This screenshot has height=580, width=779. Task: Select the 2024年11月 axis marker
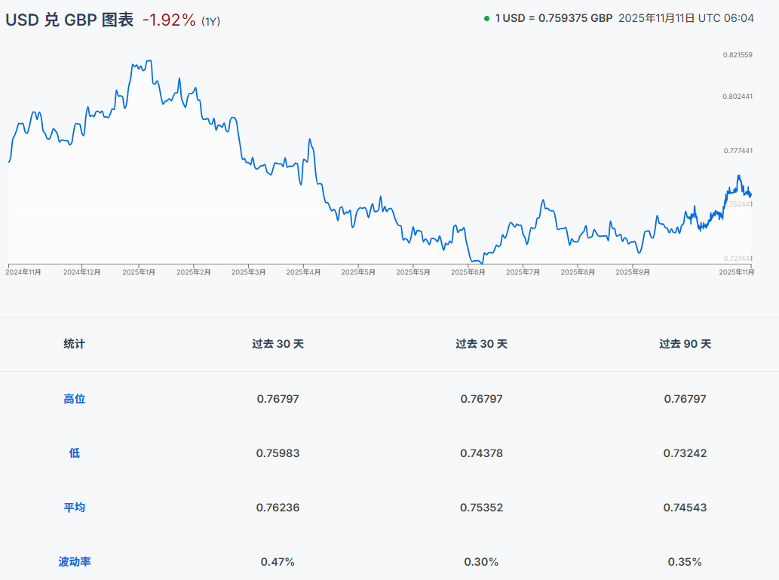coord(24,272)
